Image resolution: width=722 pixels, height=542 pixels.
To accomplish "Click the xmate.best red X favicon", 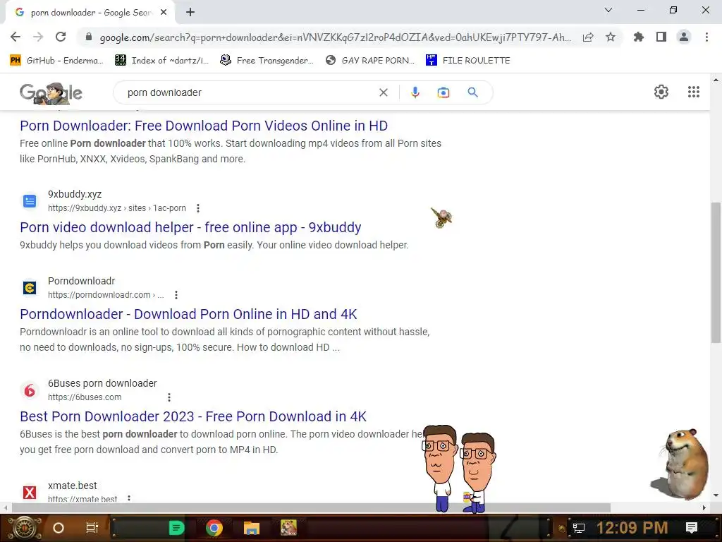I will pyautogui.click(x=30, y=492).
